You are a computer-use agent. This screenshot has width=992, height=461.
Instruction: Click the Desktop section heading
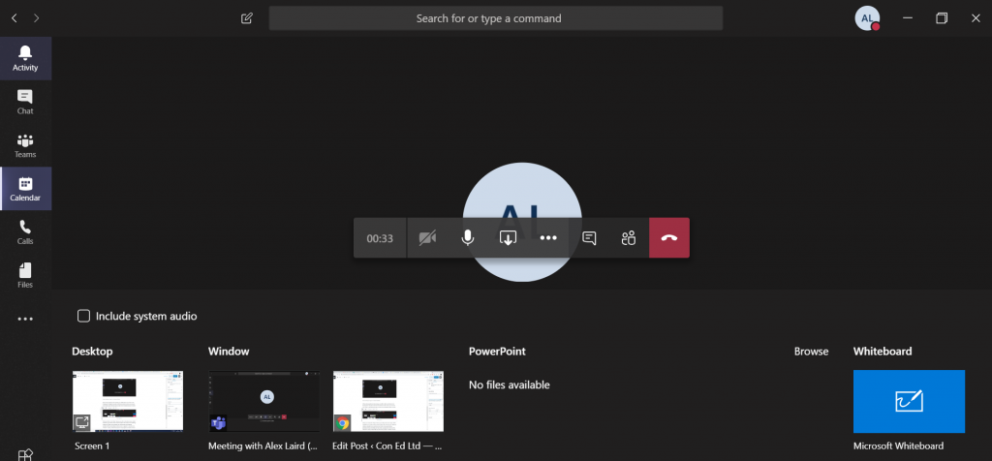(92, 352)
